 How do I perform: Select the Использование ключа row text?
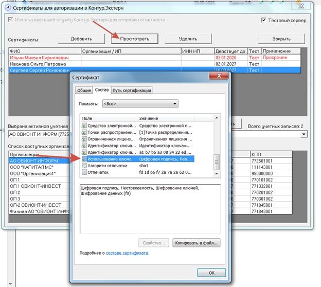[110, 159]
